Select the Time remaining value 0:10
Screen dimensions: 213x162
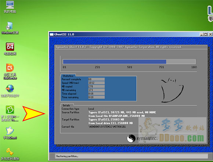pyautogui.click(x=96, y=97)
